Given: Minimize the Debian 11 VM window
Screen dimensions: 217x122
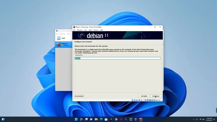Looking at the screenshot, I should 150,27.
